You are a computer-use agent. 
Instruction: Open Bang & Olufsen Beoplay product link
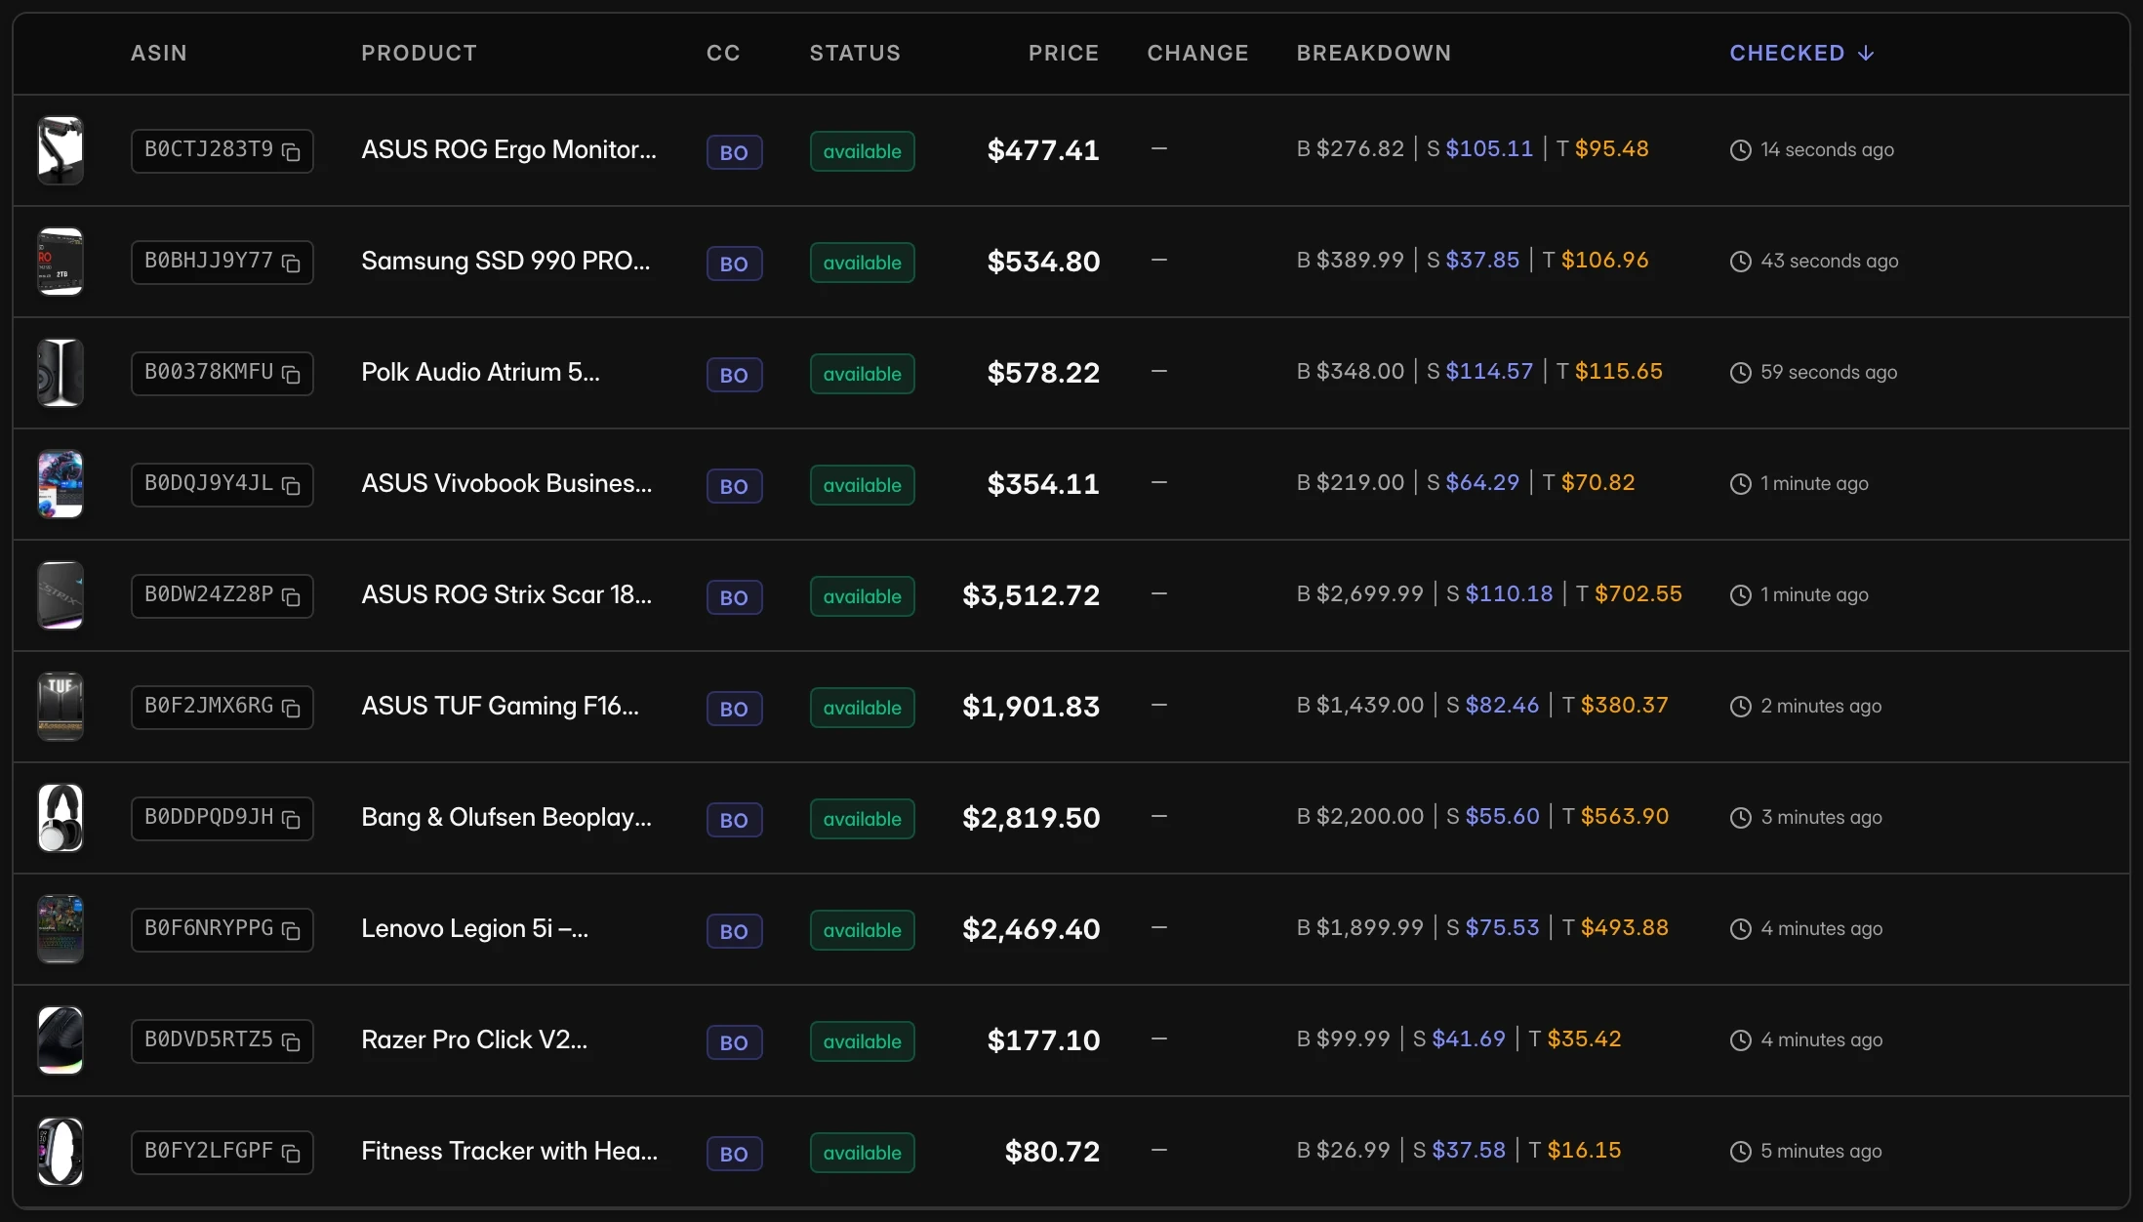coord(506,817)
